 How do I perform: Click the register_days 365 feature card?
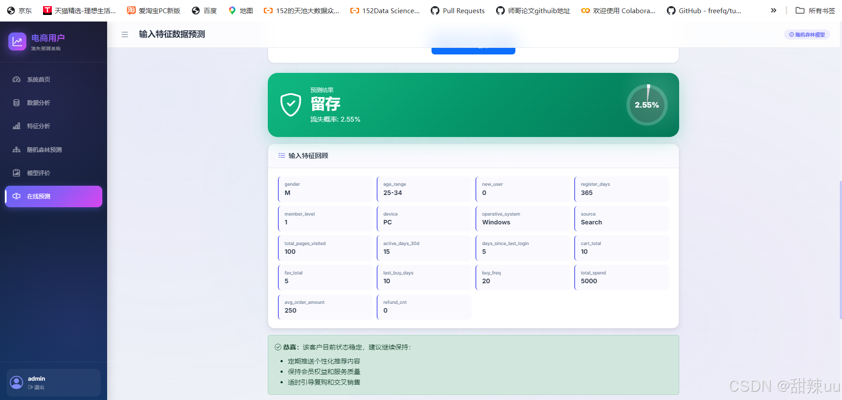(x=621, y=189)
